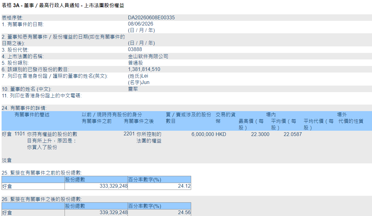
Task: Click sub-header 有關事件之前
Action: coord(97,121)
